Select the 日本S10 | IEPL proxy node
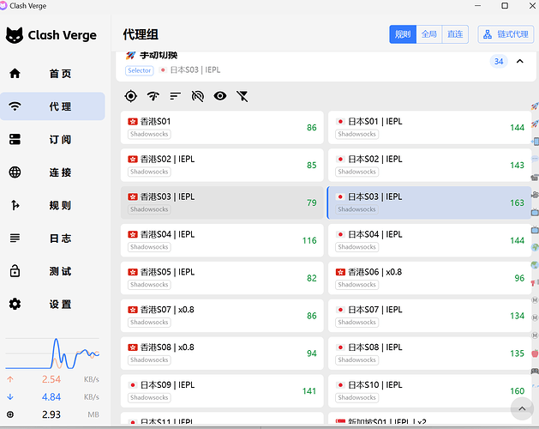The image size is (539, 429). pos(429,390)
